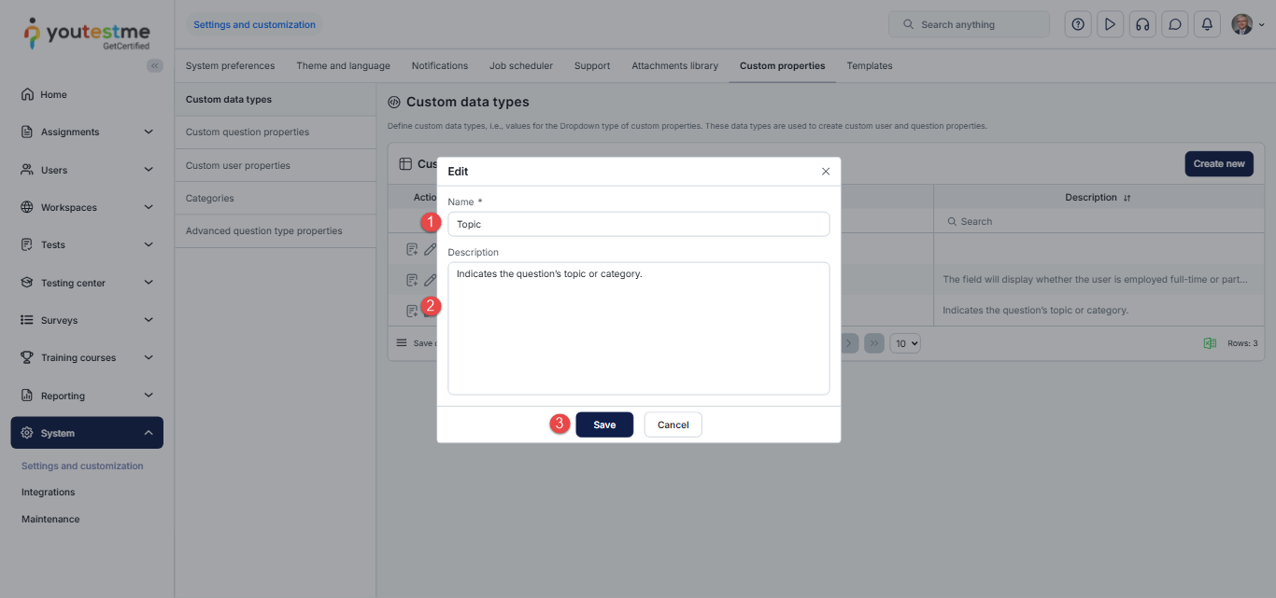Click the add-values icon in third table row

pos(412,311)
